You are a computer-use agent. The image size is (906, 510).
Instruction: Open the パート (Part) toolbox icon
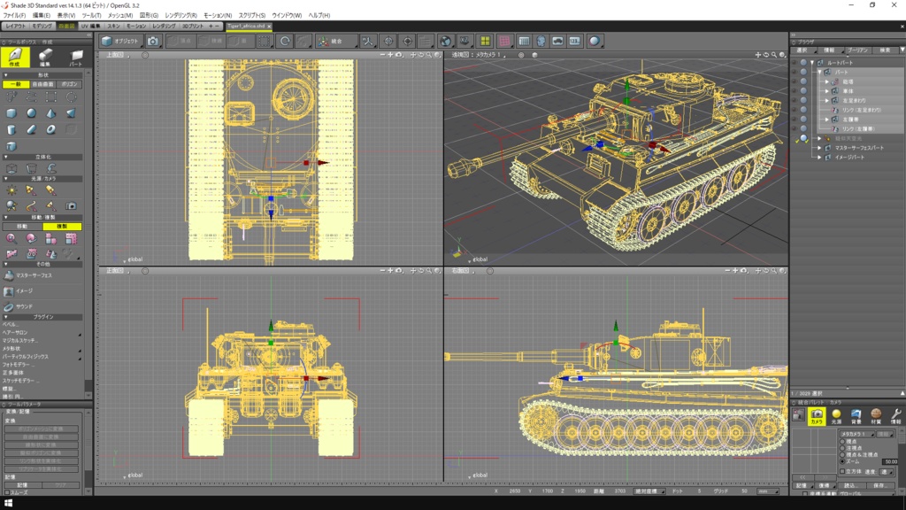(76, 57)
